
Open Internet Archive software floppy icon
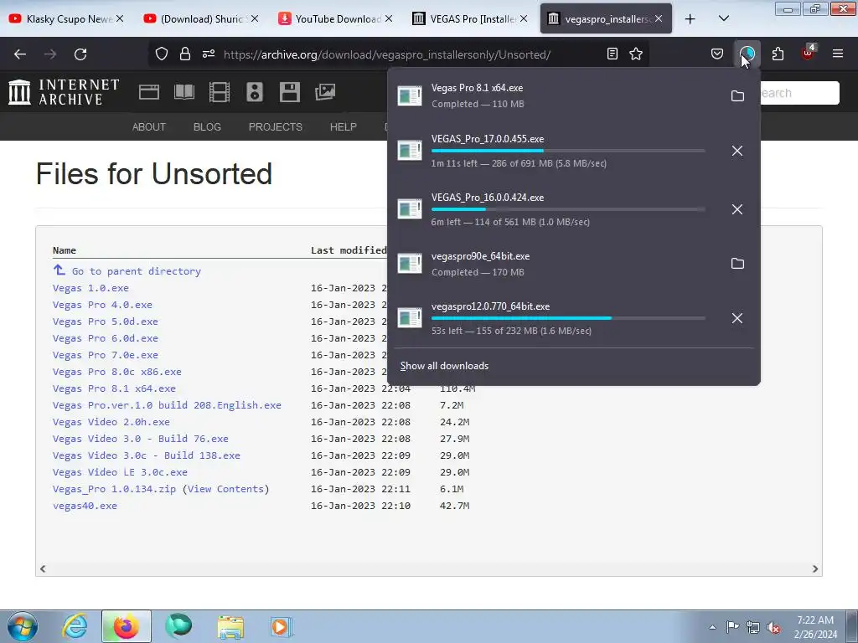[289, 92]
